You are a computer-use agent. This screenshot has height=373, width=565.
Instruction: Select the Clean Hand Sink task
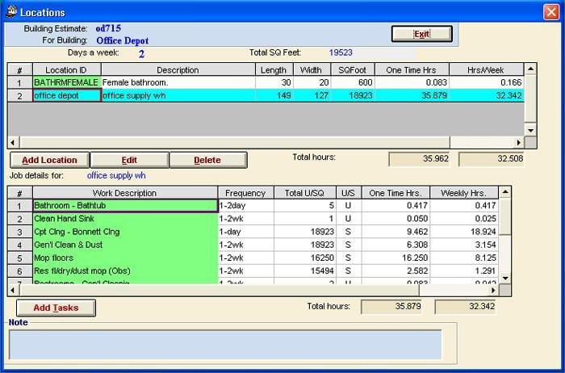125,219
